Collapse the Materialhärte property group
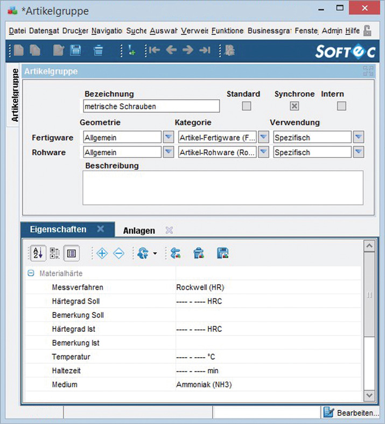This screenshot has height=424, width=385. [31, 273]
